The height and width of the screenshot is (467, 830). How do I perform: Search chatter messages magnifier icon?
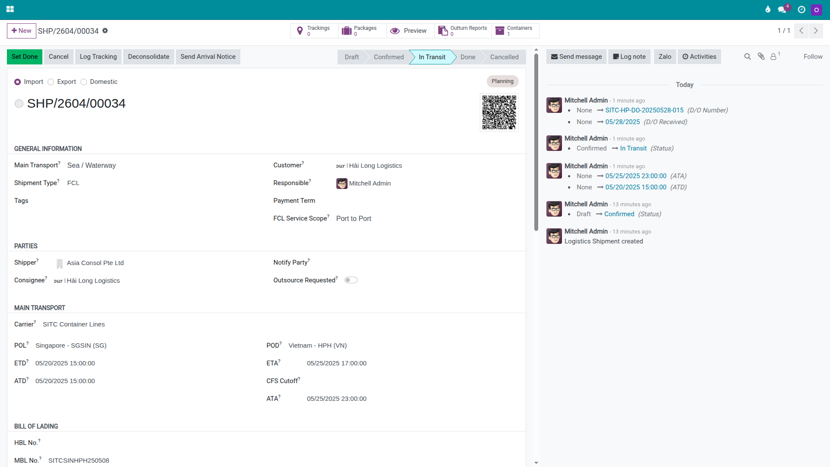[747, 57]
